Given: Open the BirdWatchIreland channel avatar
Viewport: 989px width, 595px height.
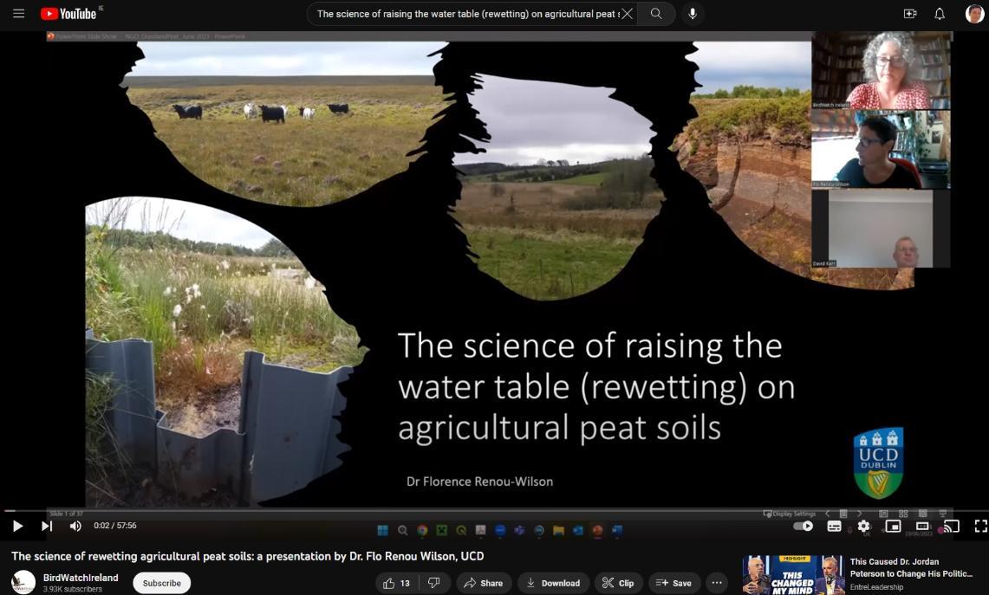Looking at the screenshot, I should 23,582.
